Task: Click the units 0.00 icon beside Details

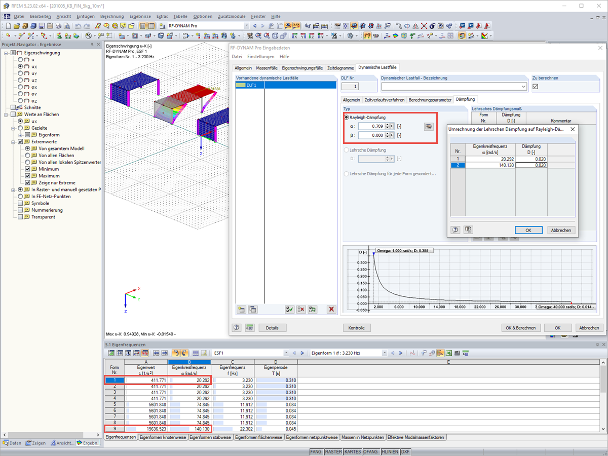Action: pyautogui.click(x=249, y=328)
